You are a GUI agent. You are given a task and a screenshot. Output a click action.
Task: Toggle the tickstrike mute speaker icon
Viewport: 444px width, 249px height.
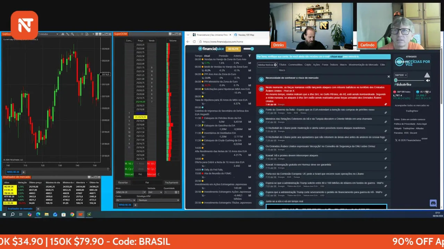click(x=428, y=80)
